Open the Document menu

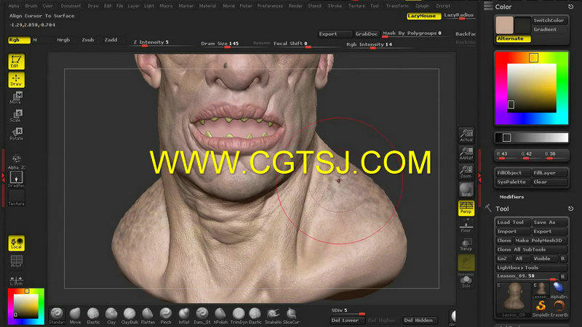[71, 6]
